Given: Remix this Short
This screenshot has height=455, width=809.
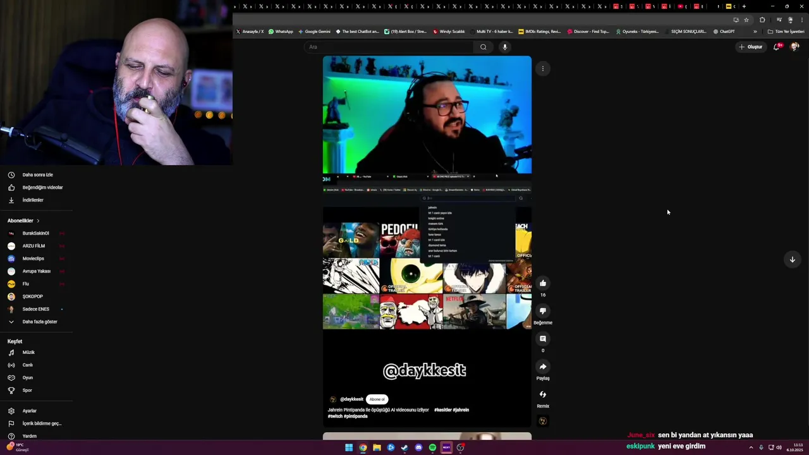Looking at the screenshot, I should [x=543, y=394].
